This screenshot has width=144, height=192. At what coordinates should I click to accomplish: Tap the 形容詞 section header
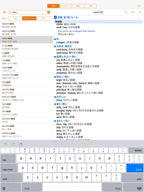pos(98,22)
